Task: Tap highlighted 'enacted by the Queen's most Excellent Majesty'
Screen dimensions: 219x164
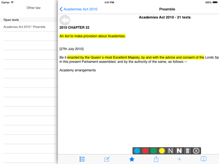Action: 104,57
